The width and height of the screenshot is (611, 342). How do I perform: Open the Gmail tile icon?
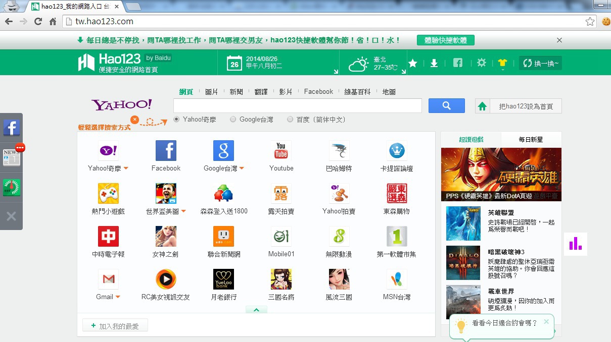[x=108, y=279]
